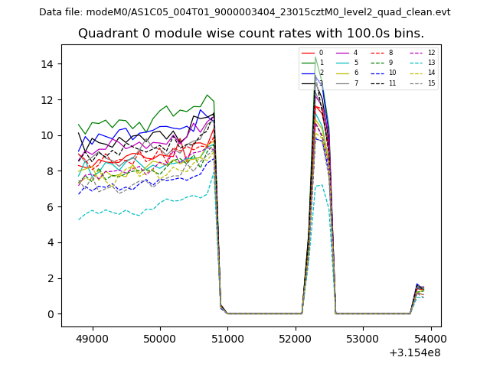Click the 'Data file' path text at top
The image size is (490, 367).
(245, 12)
